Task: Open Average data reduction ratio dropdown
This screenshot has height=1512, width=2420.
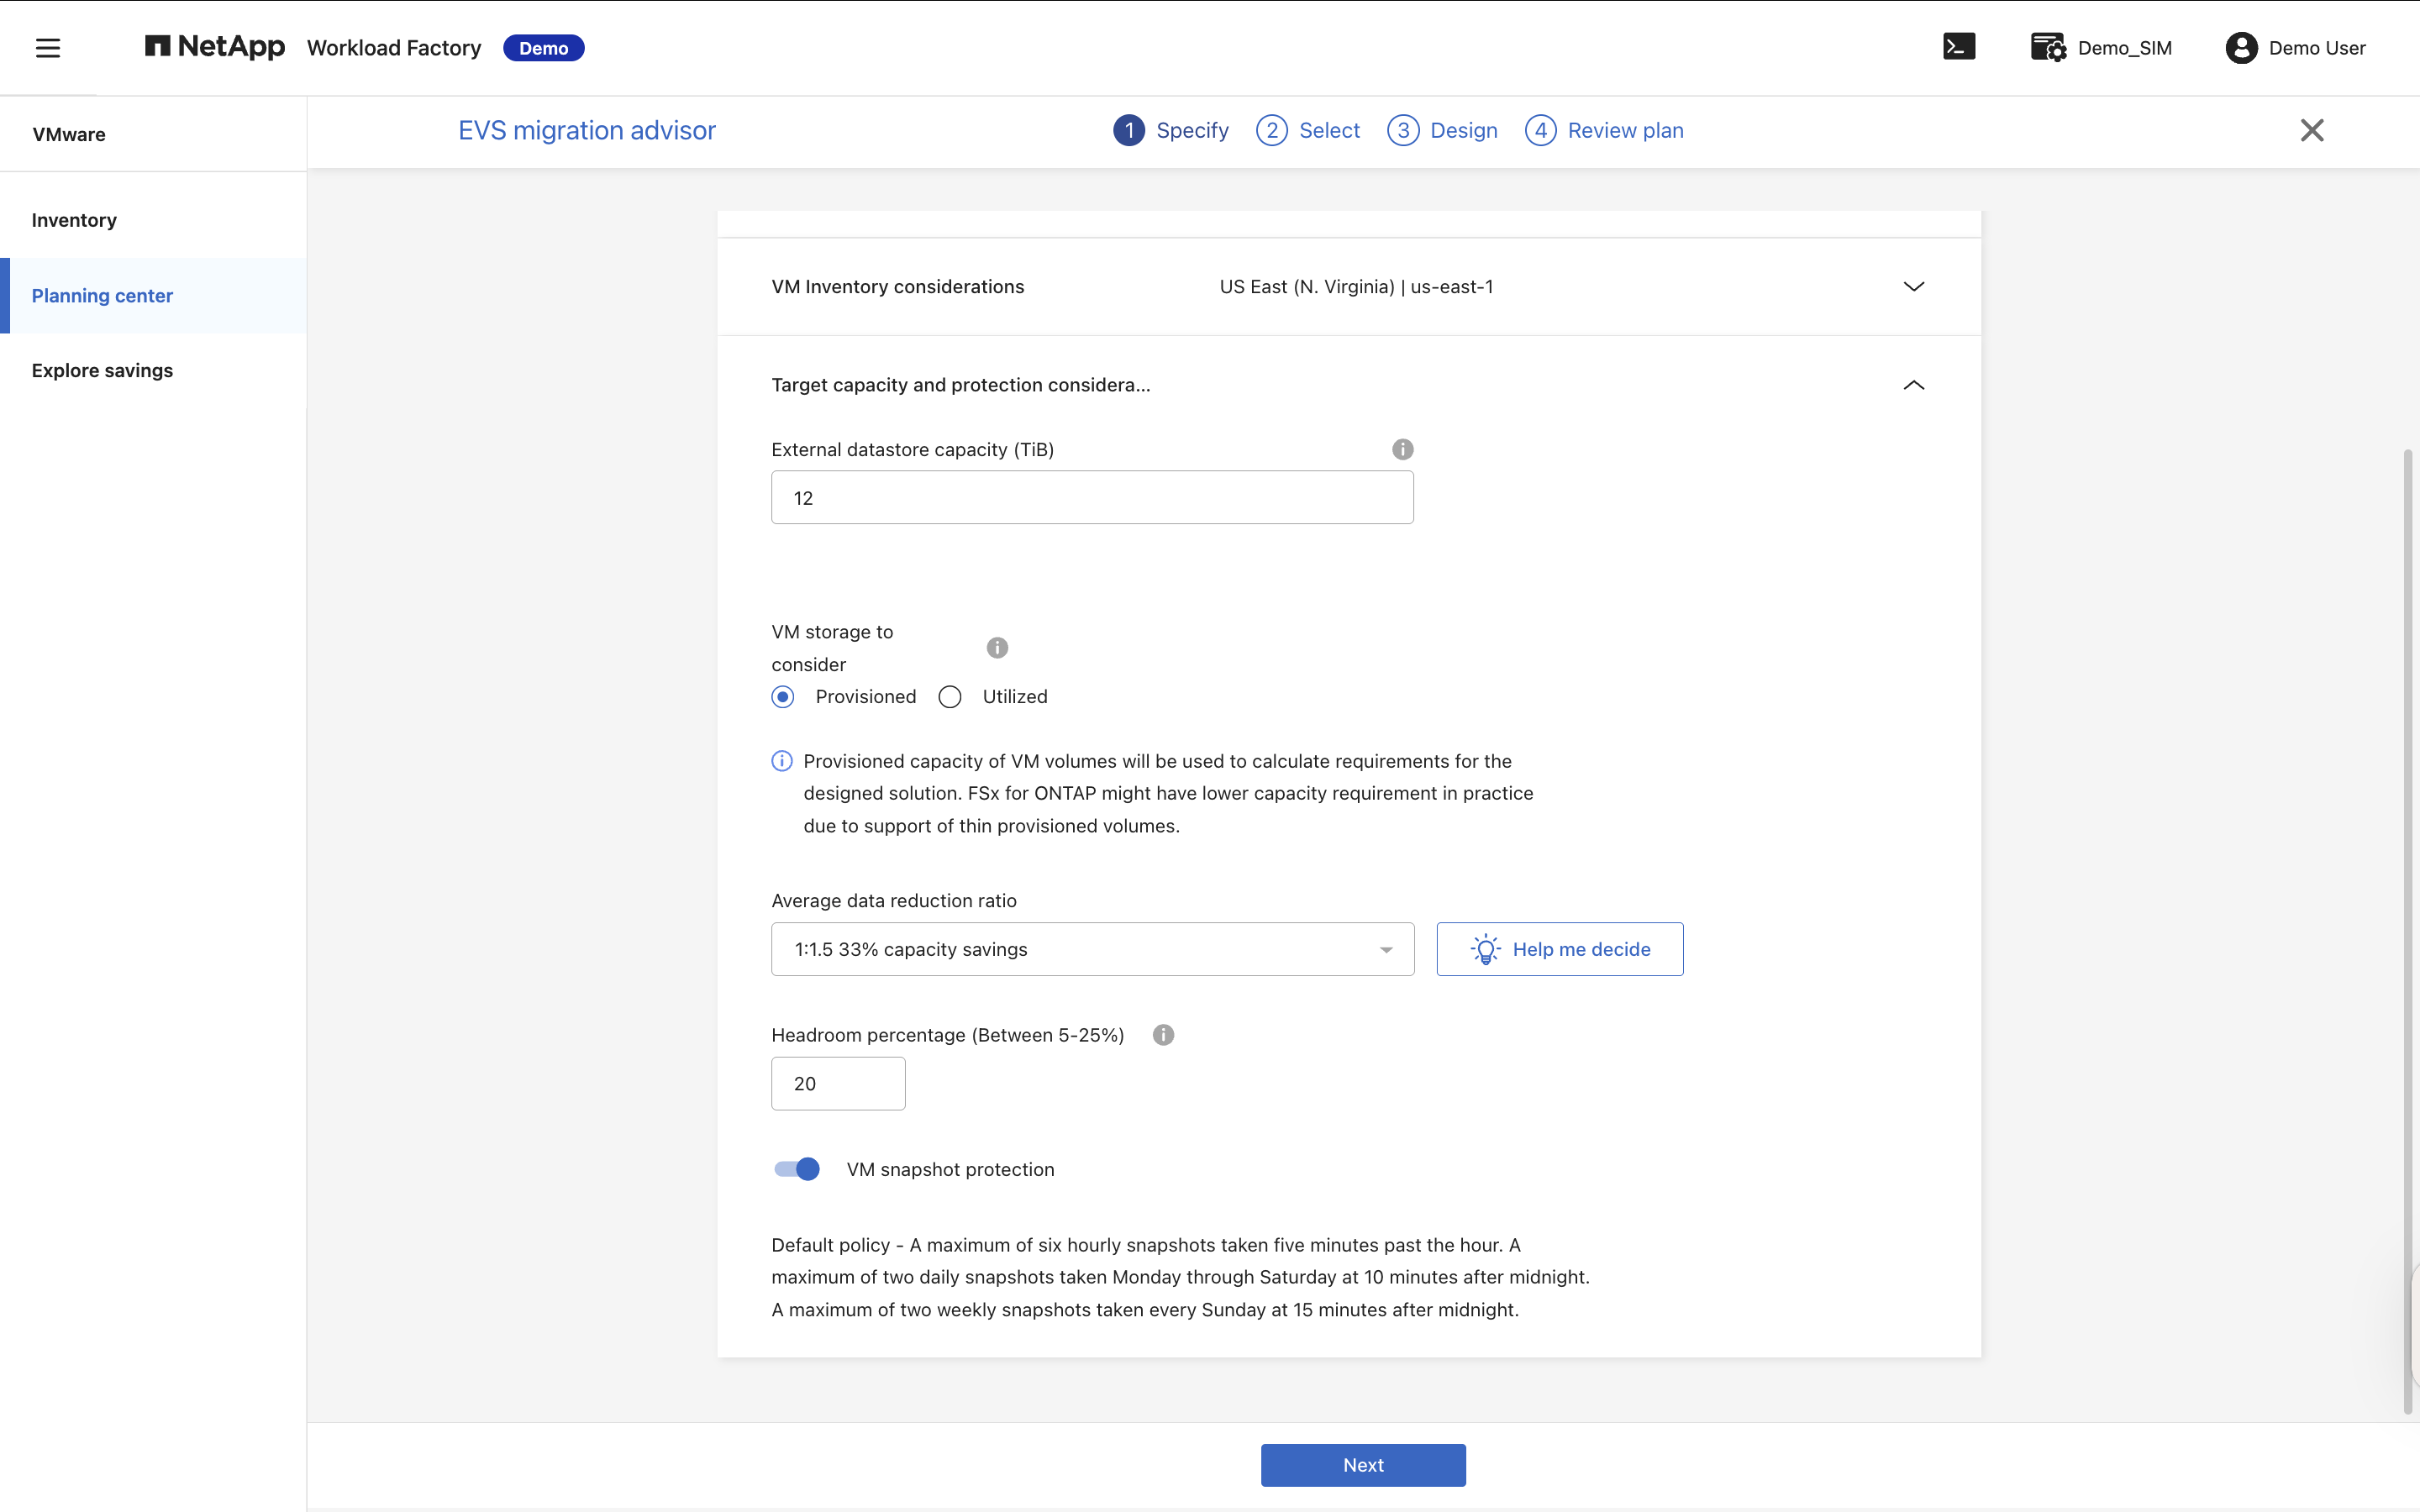Action: click(x=1092, y=949)
